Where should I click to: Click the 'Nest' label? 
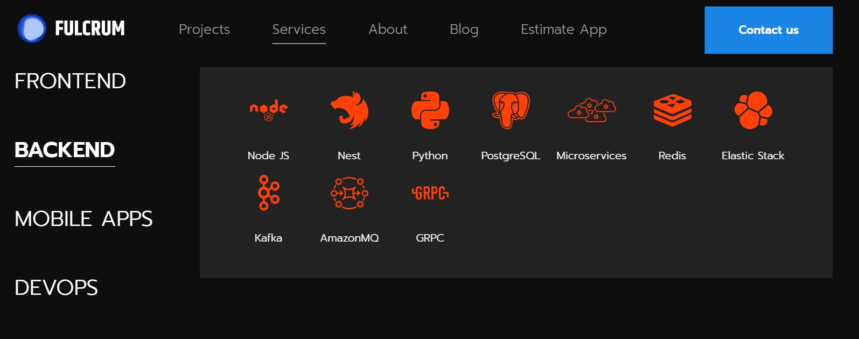pyautogui.click(x=349, y=156)
